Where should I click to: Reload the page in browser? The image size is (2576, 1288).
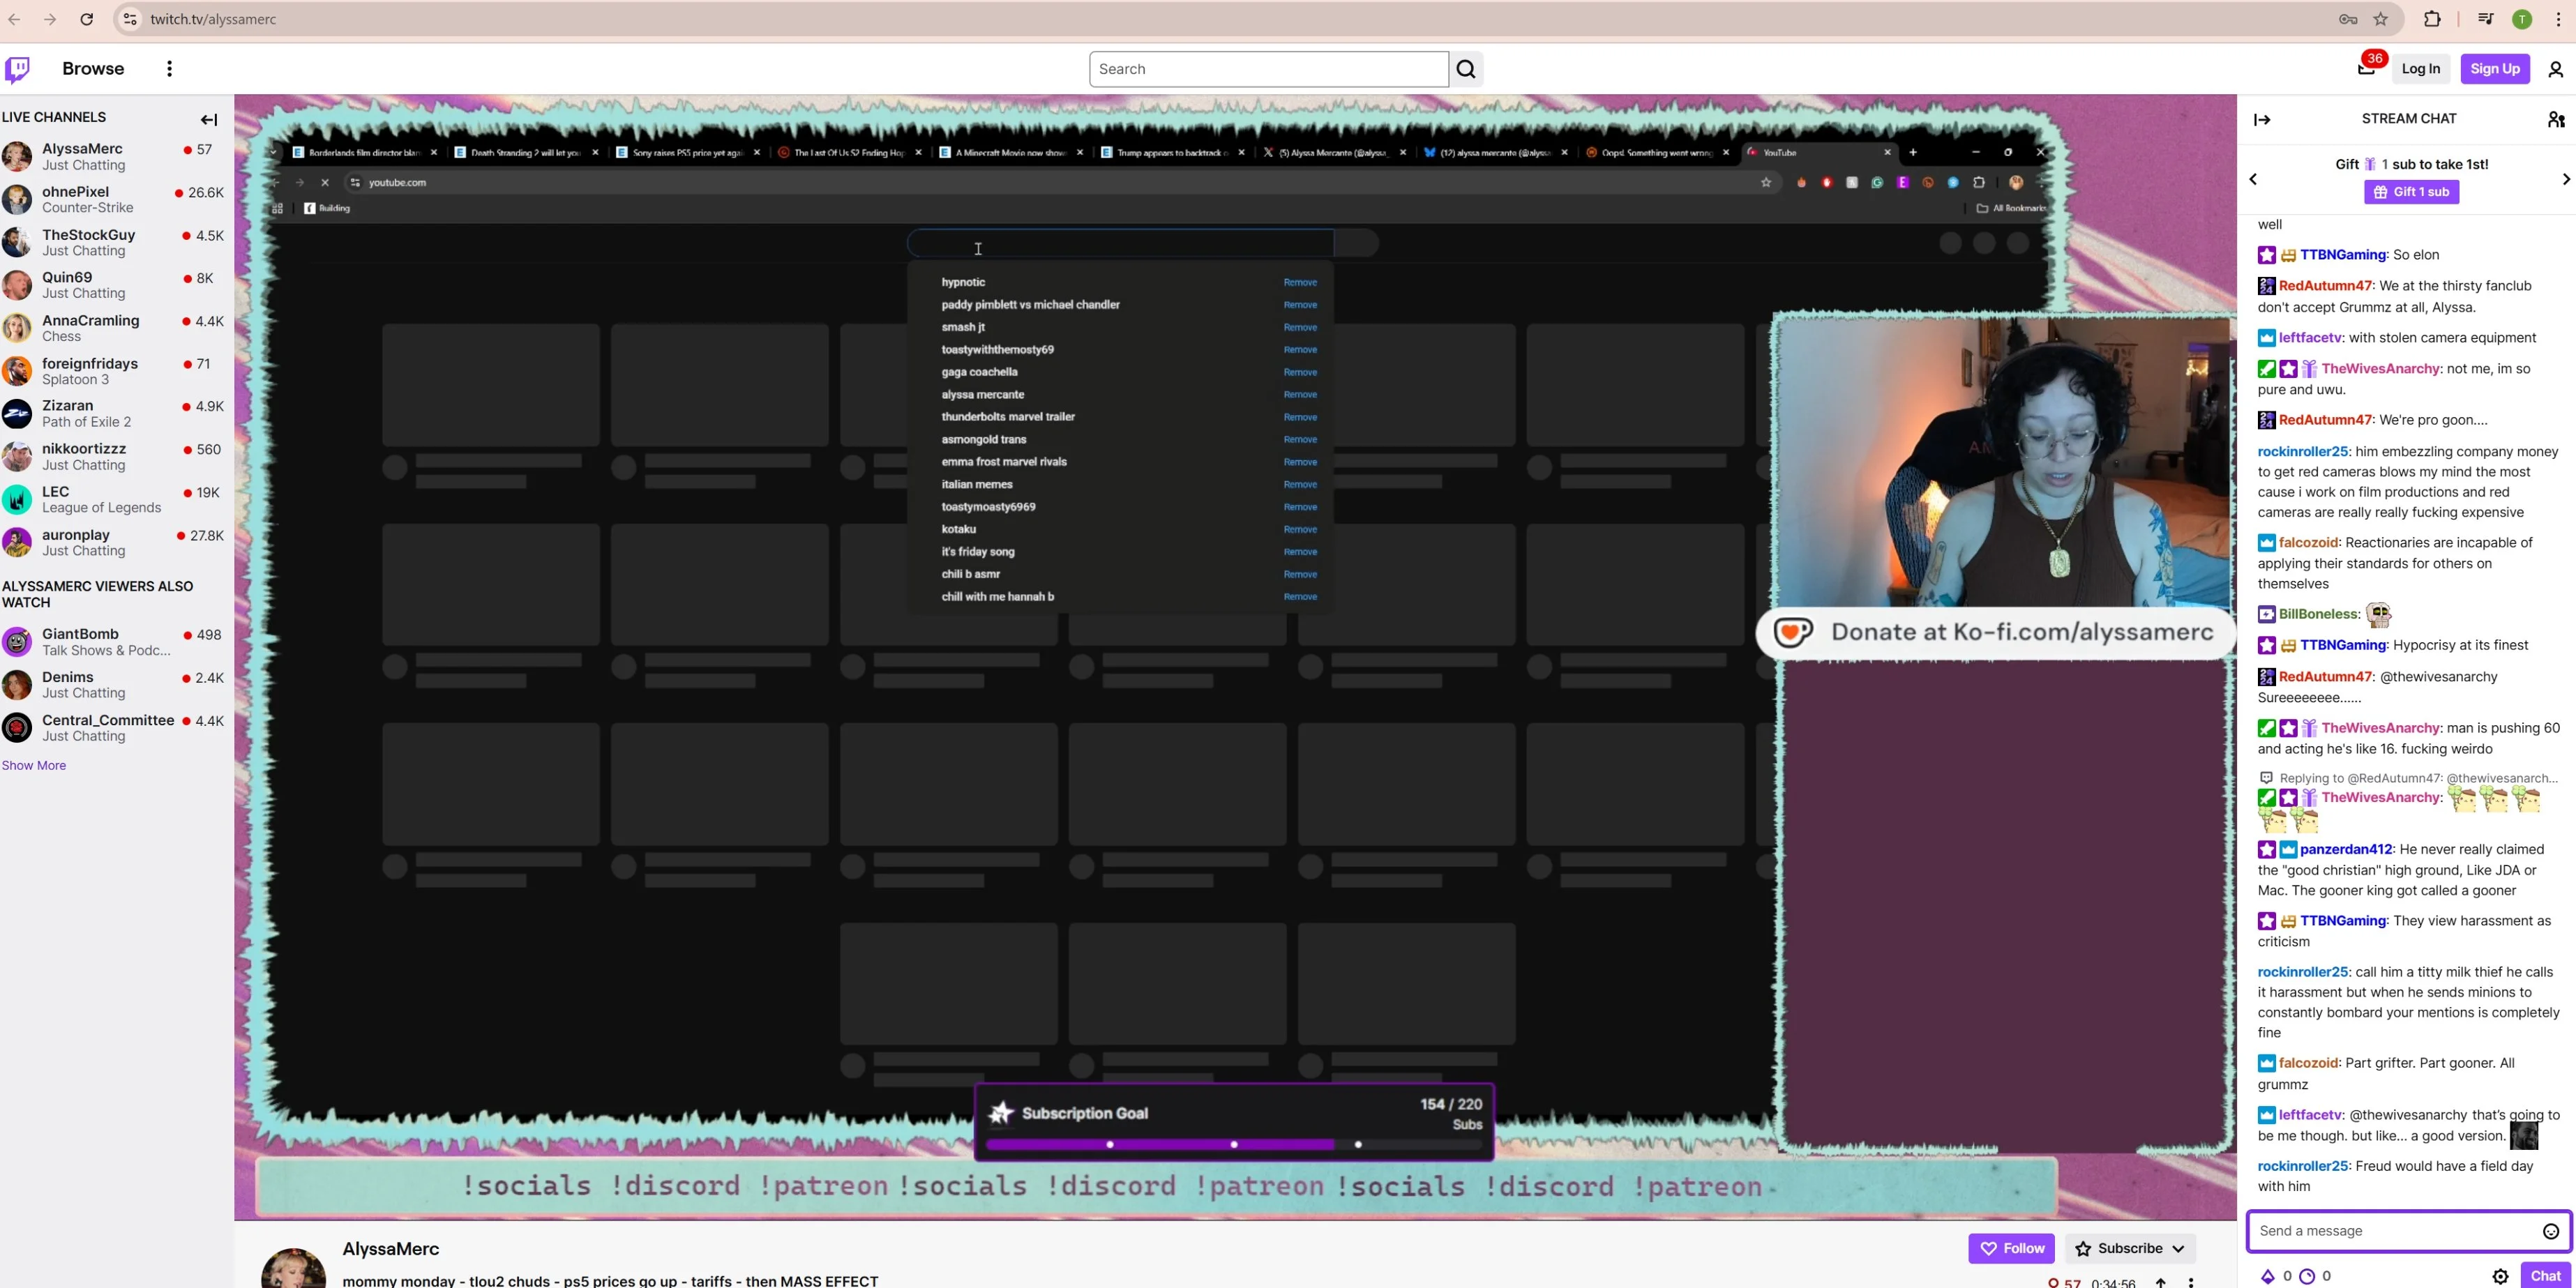[87, 19]
